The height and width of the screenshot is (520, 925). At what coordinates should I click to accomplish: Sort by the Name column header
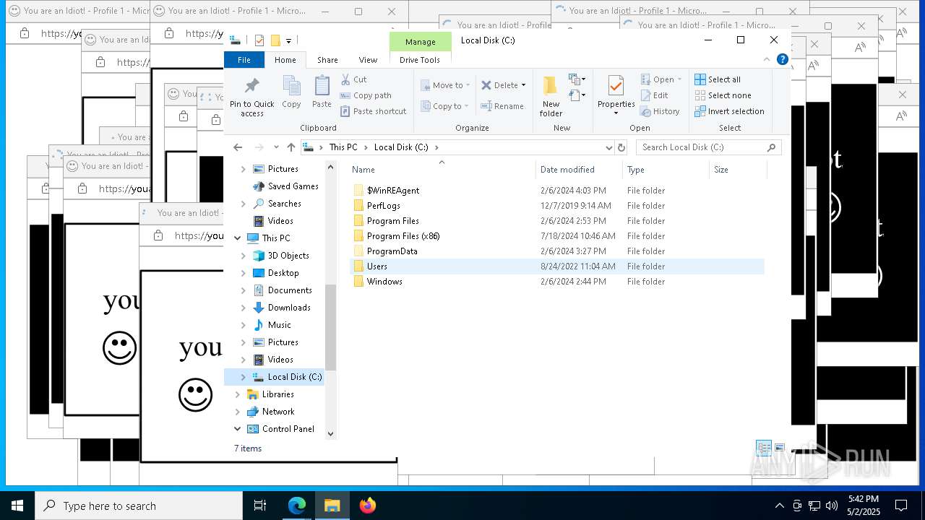click(442, 170)
